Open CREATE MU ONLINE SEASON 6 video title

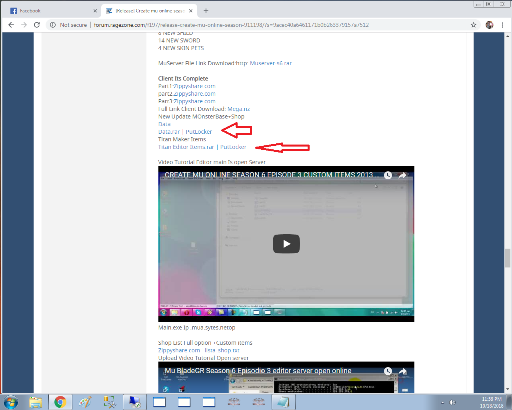(x=272, y=175)
